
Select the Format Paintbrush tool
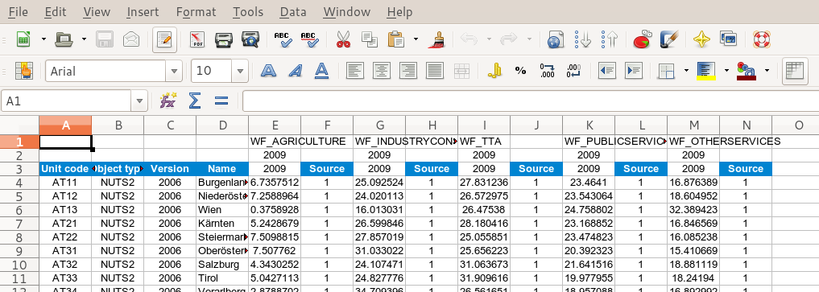point(436,39)
